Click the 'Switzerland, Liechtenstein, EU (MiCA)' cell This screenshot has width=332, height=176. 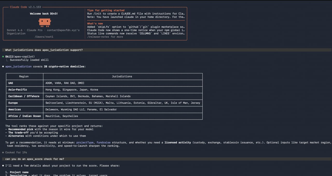point(123,103)
